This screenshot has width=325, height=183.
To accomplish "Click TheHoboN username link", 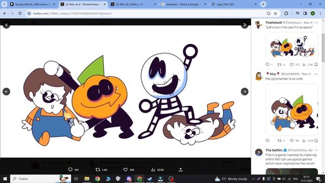I will pyautogui.click(x=274, y=22).
